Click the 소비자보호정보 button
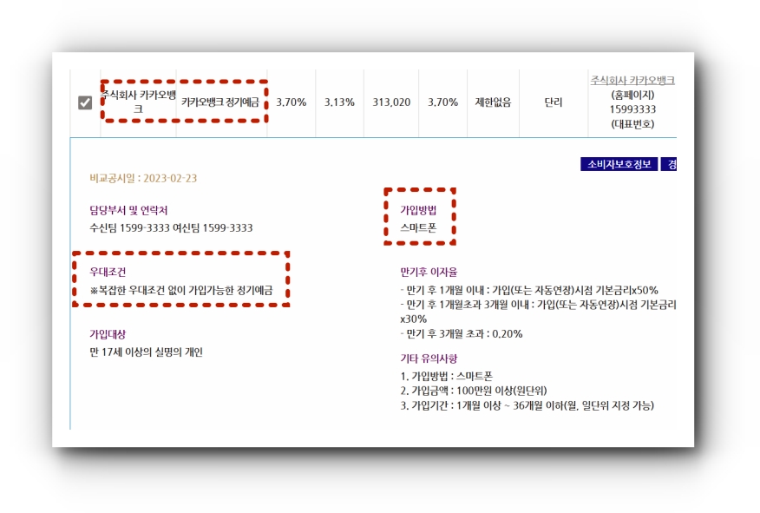Image resolution: width=760 pixels, height=513 pixels. click(619, 164)
